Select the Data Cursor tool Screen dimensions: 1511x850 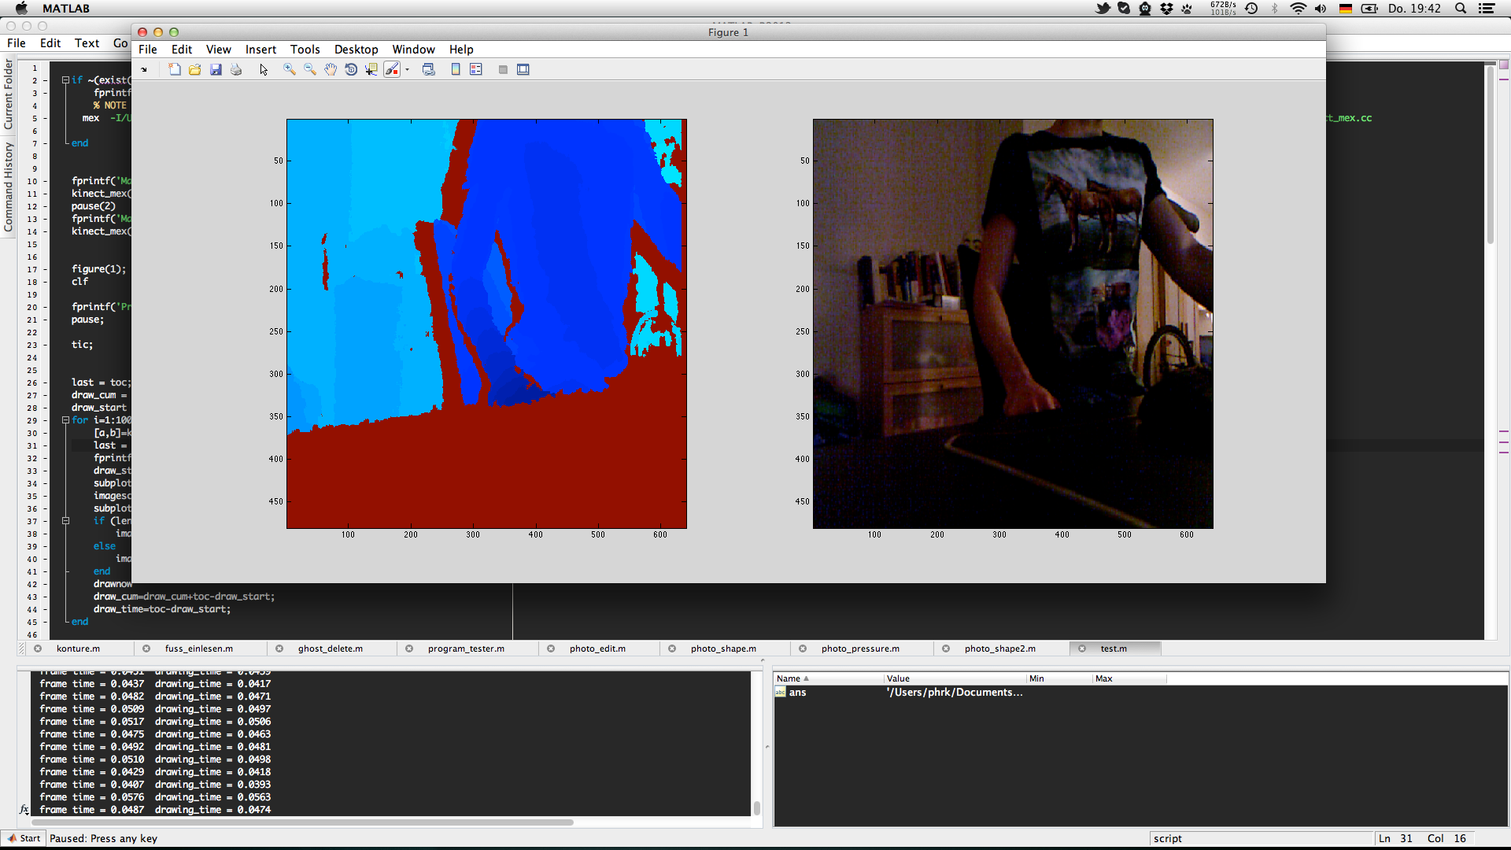[371, 69]
